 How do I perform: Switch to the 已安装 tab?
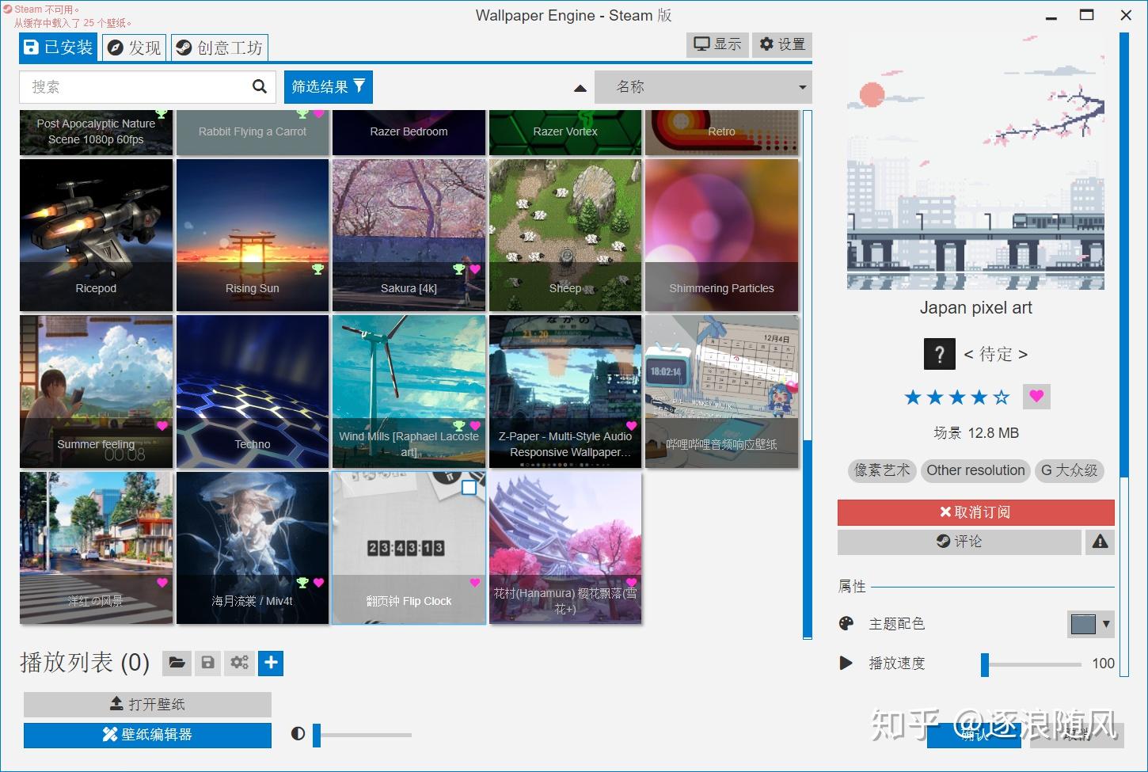pos(58,48)
